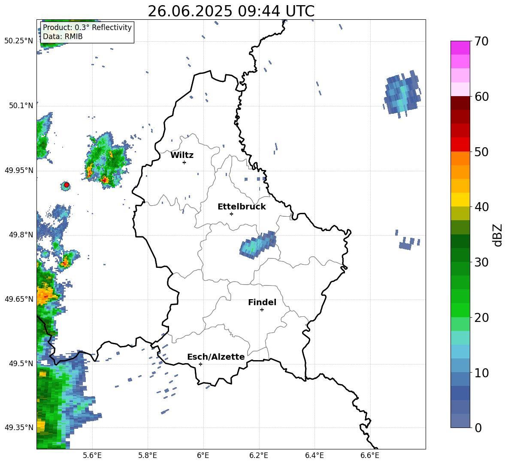Click the dBZ colorbar axis label
Viewport: 508px width, 464px height.
tap(498, 235)
